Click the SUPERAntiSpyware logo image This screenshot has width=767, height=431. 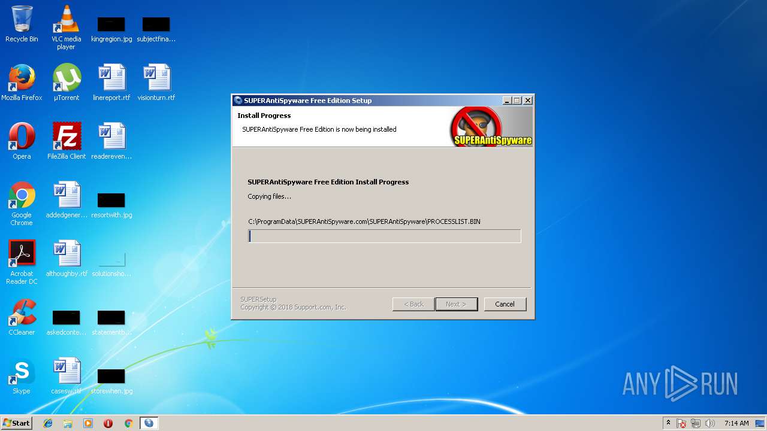pyautogui.click(x=491, y=127)
